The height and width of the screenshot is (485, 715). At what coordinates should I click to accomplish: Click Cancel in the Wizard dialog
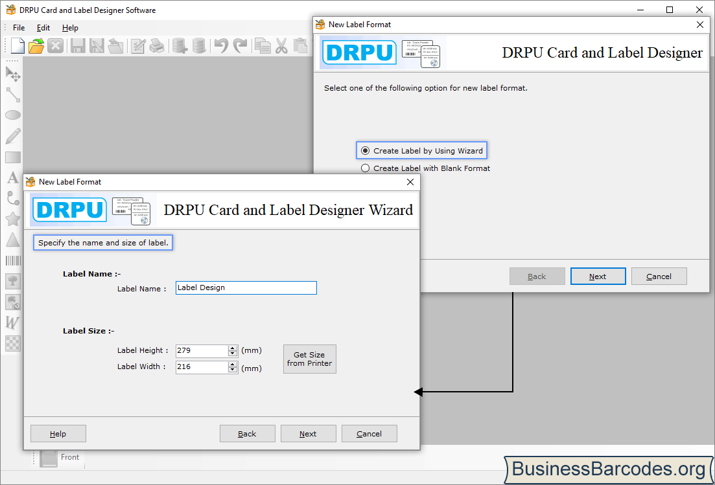pos(369,434)
